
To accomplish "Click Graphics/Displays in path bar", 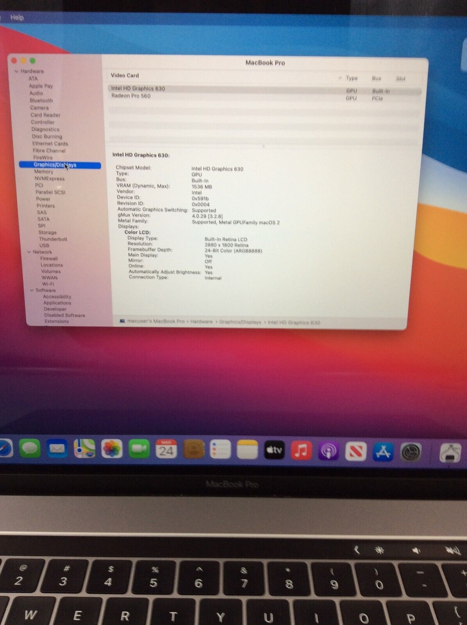I will (x=240, y=322).
